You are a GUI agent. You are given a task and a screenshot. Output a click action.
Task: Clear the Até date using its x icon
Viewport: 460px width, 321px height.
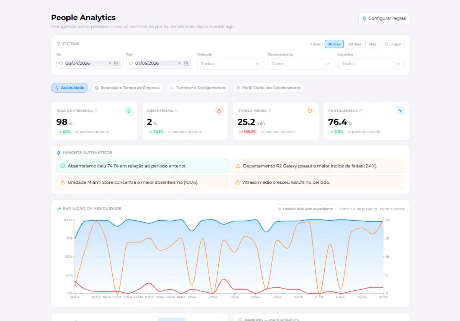179,63
